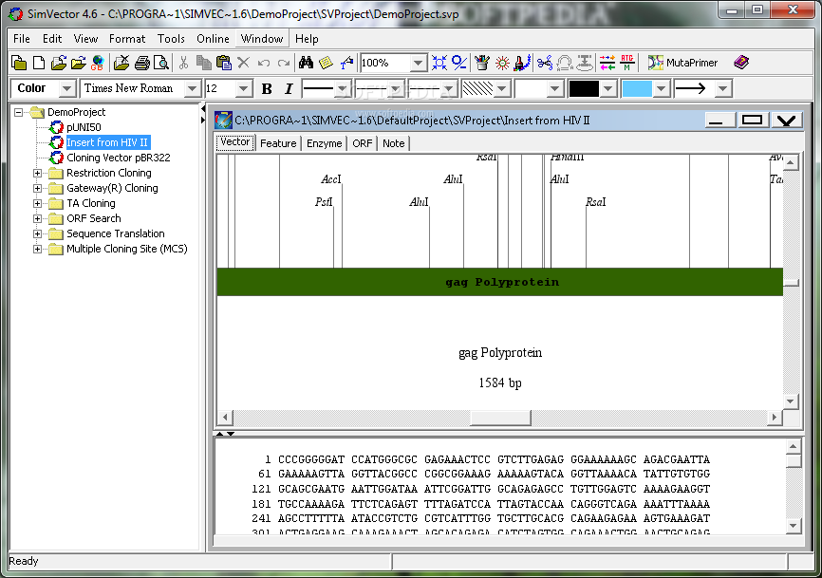Switch to the Feature tab
This screenshot has height=578, width=822.
click(x=278, y=143)
